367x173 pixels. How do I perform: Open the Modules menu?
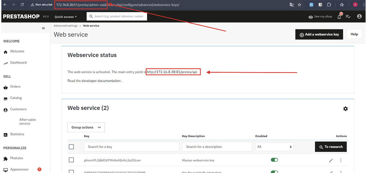(x=13, y=158)
